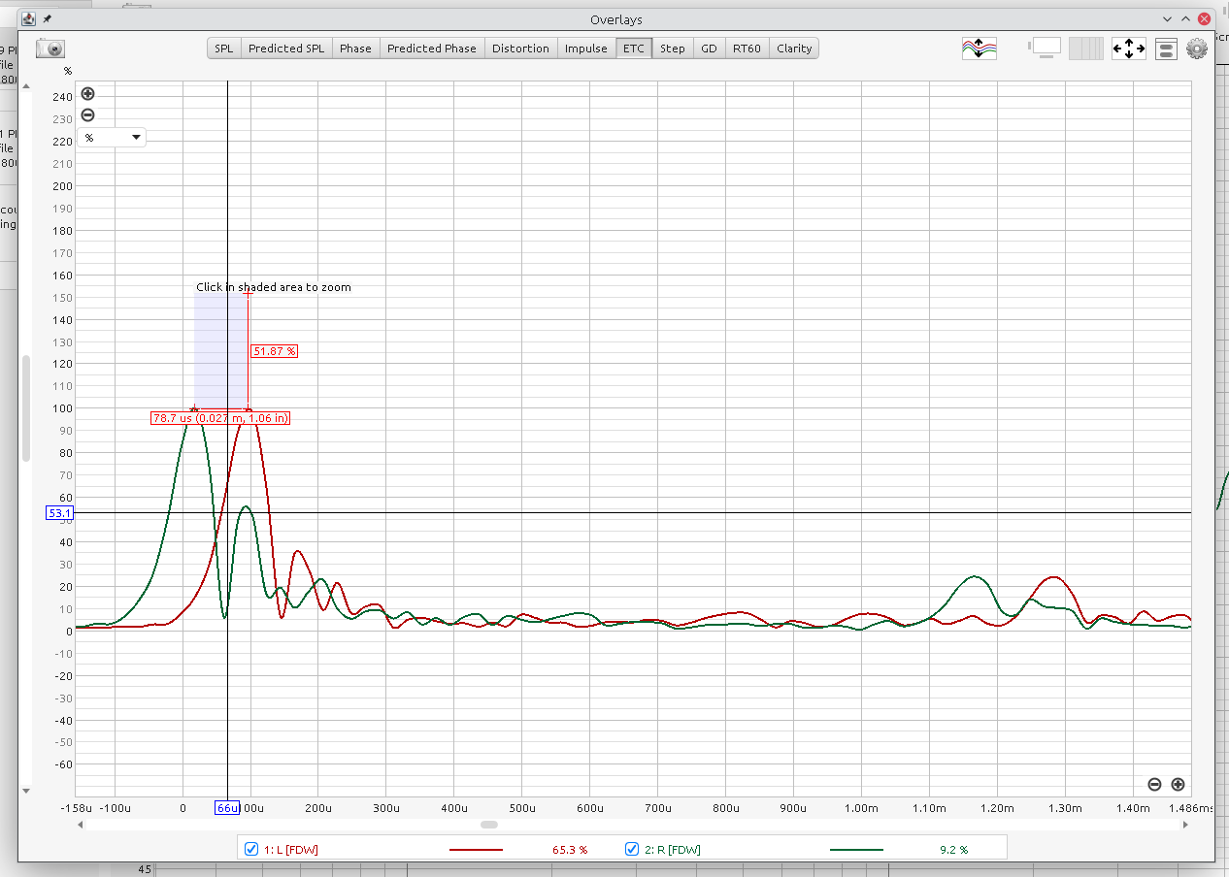Capture the graph with the camera icon
Image resolution: width=1229 pixels, height=877 pixels.
[x=50, y=49]
